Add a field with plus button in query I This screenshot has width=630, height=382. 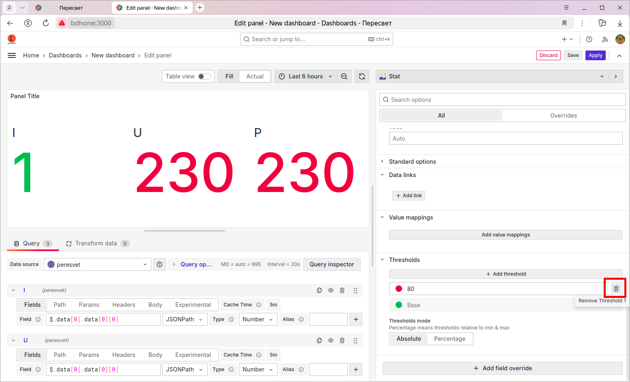[x=356, y=319]
